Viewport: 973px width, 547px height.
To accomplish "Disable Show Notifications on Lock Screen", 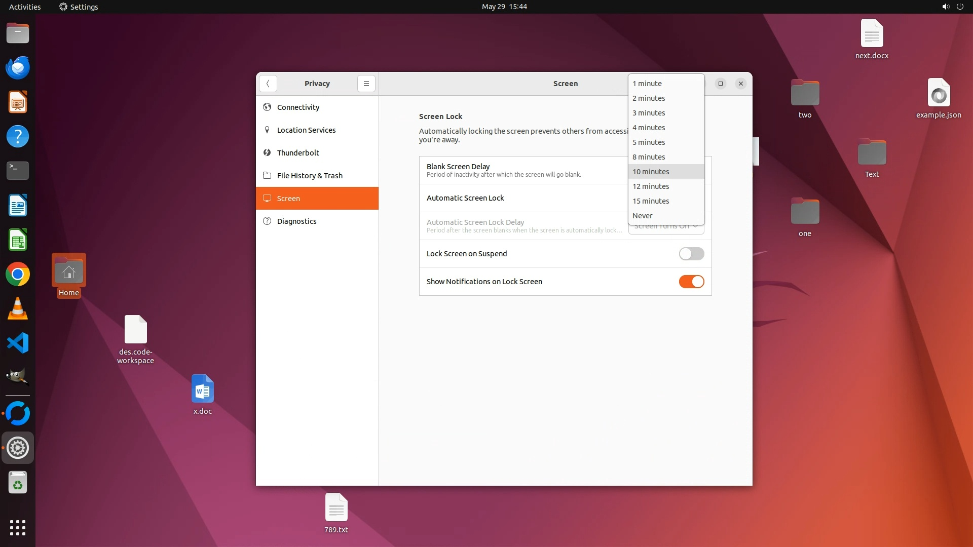I will tap(691, 282).
